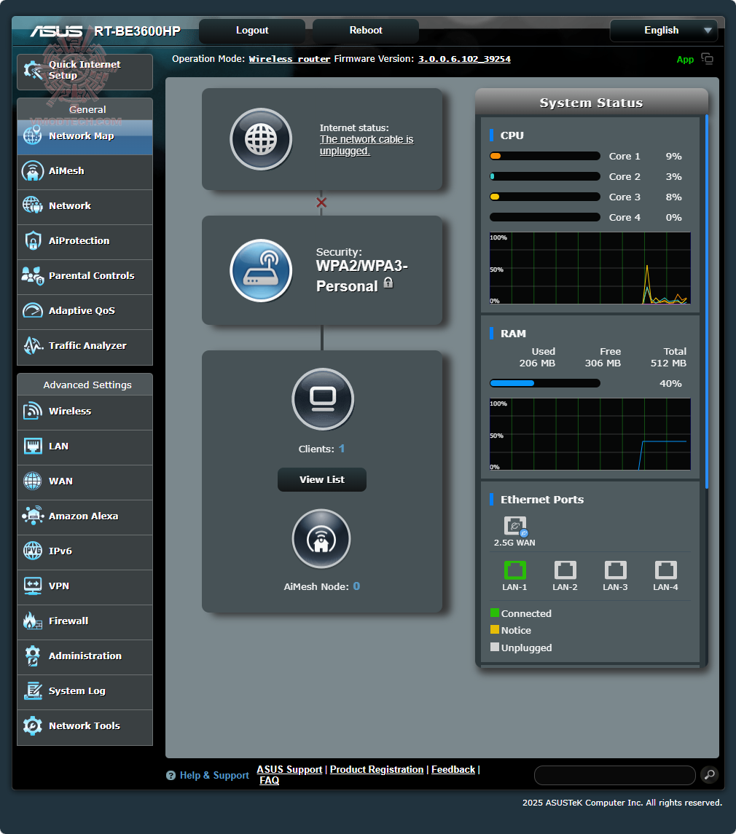736x834 pixels.
Task: Open VPN settings
Action: tap(85, 586)
